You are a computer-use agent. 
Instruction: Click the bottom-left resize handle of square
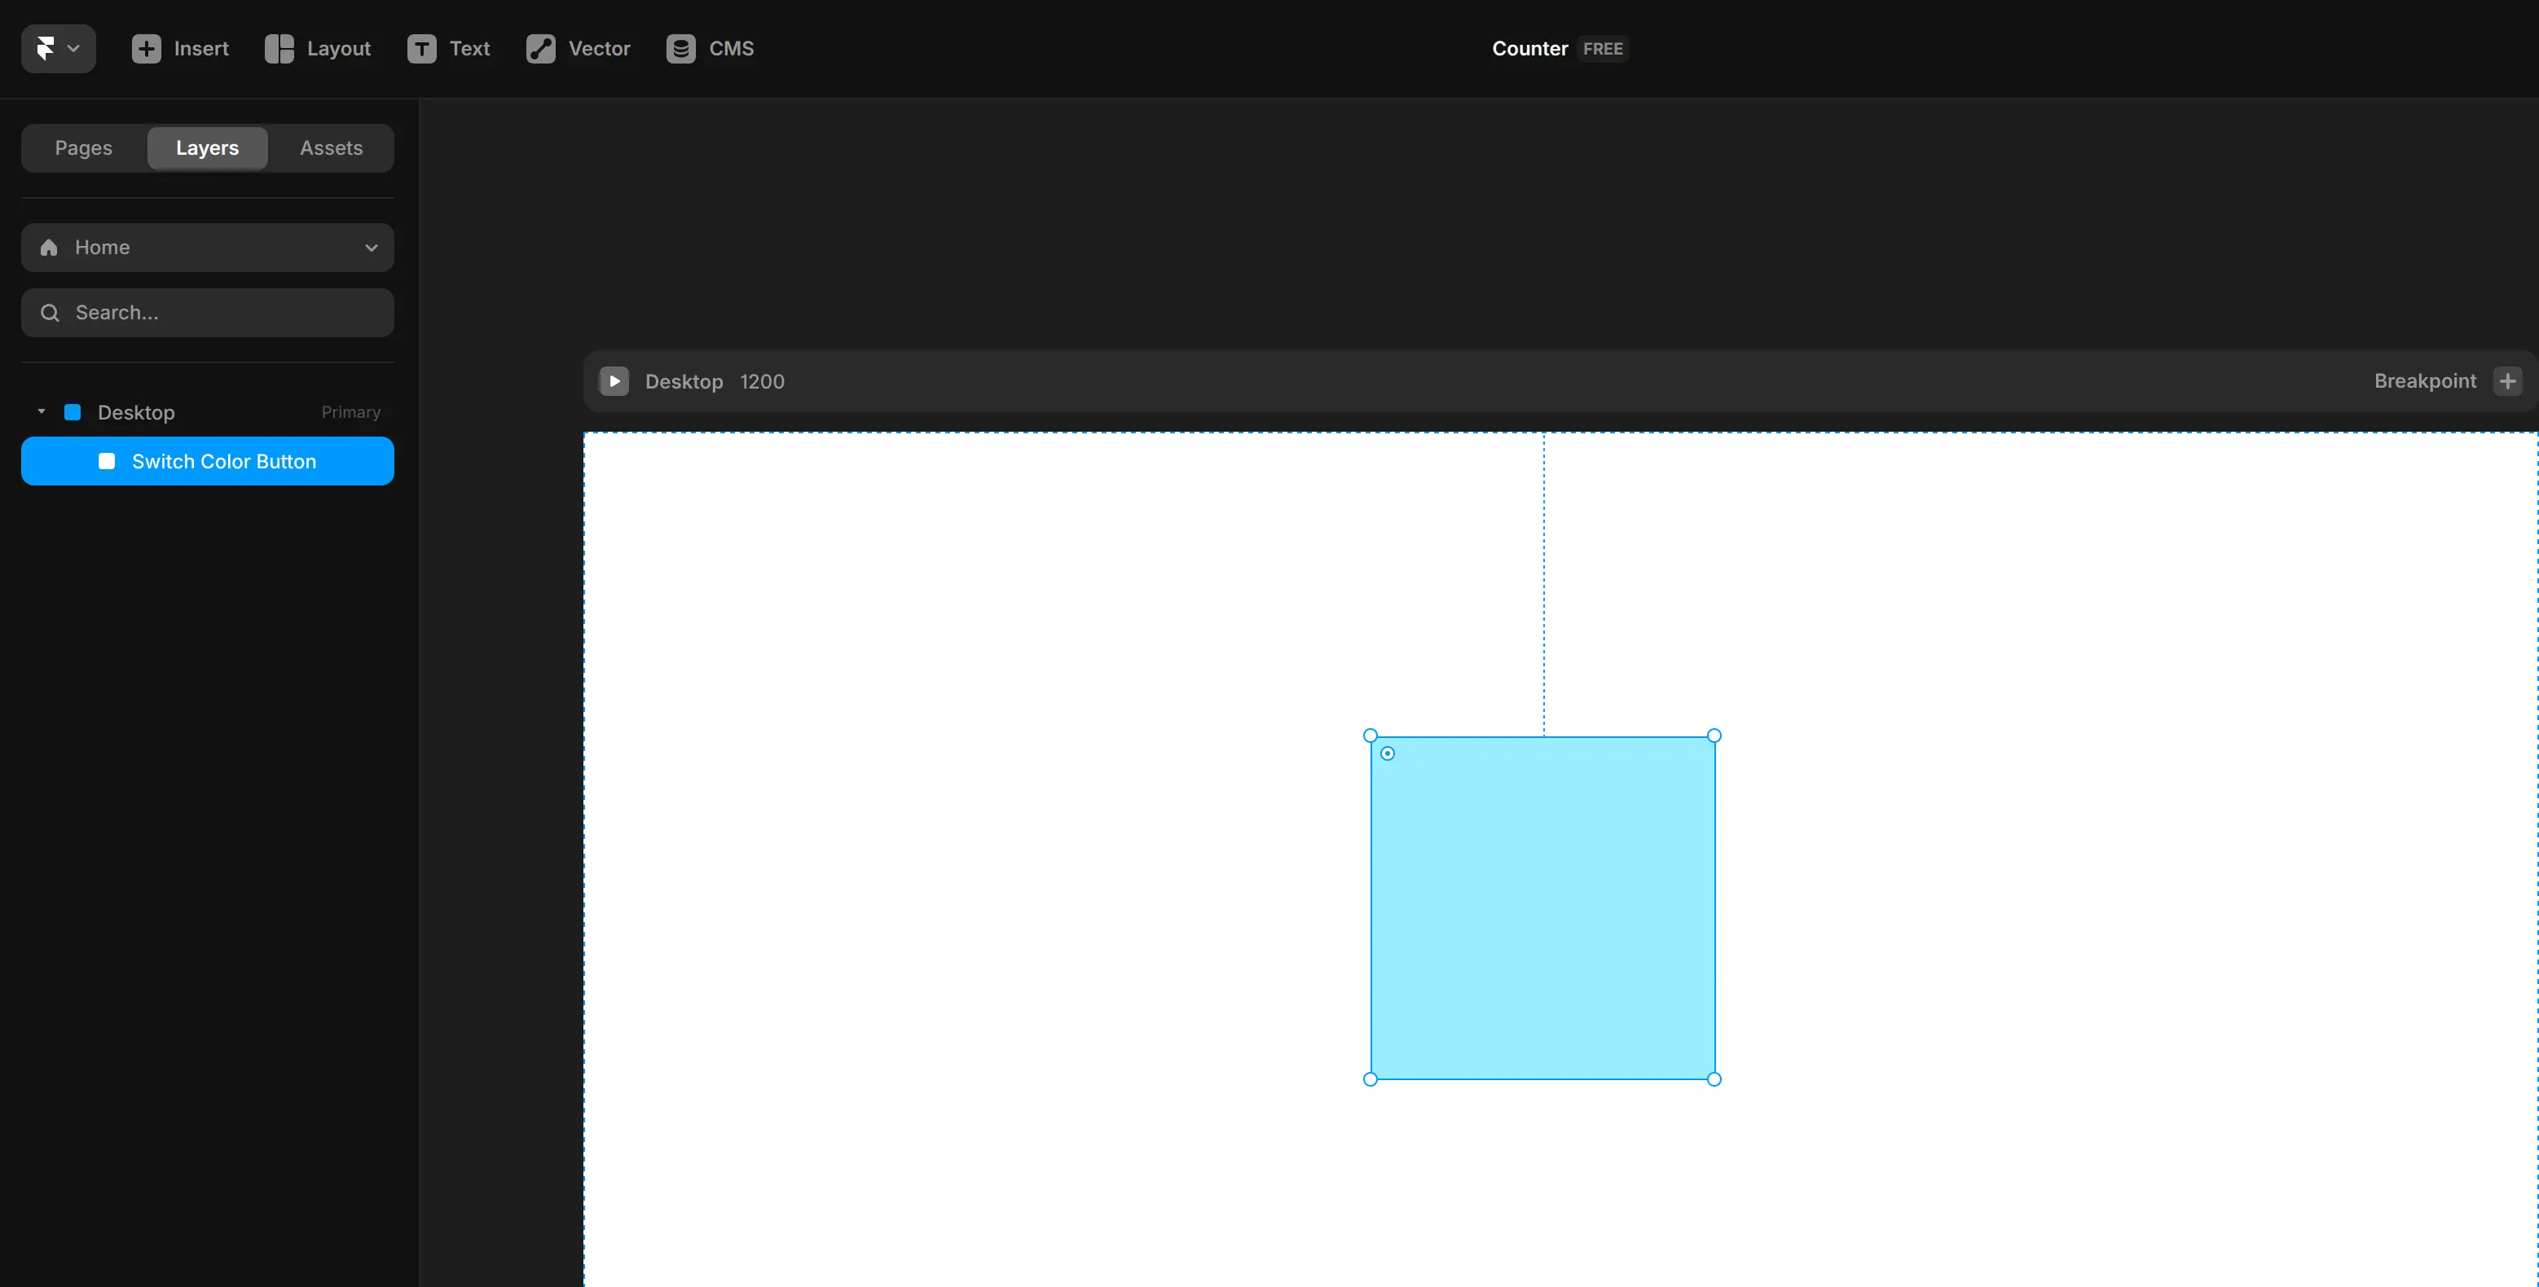(x=1370, y=1079)
